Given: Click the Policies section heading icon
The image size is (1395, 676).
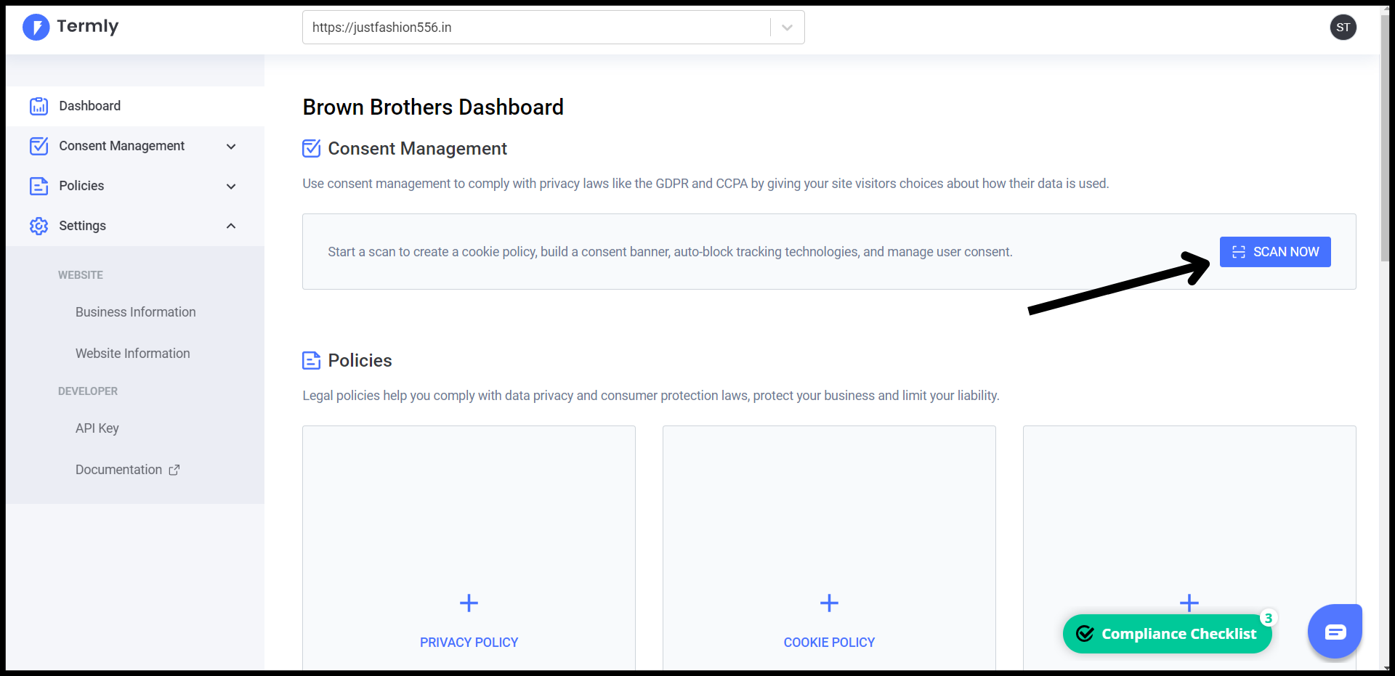Looking at the screenshot, I should pyautogui.click(x=311, y=360).
